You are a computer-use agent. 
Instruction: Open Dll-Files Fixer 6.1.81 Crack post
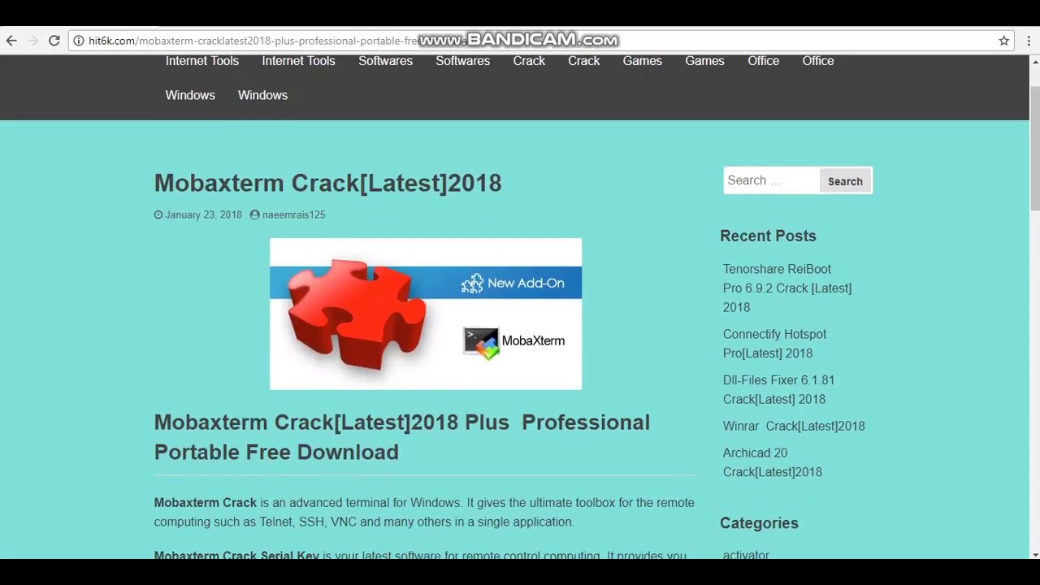click(x=778, y=390)
